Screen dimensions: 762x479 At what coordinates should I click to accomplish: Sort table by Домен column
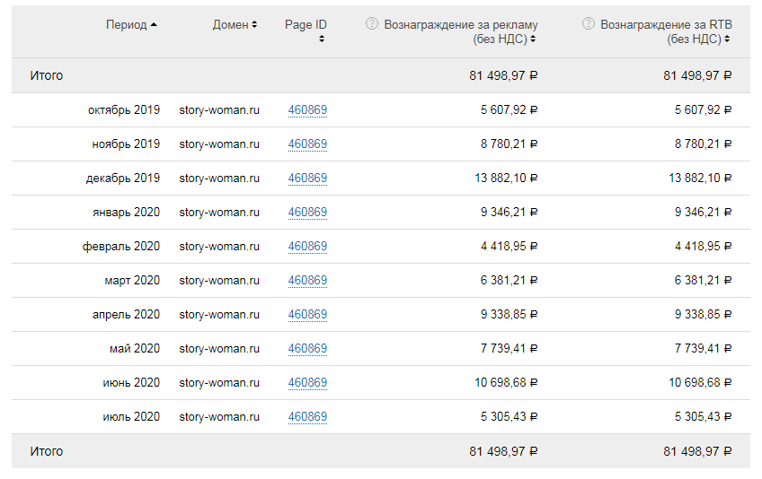point(254,25)
